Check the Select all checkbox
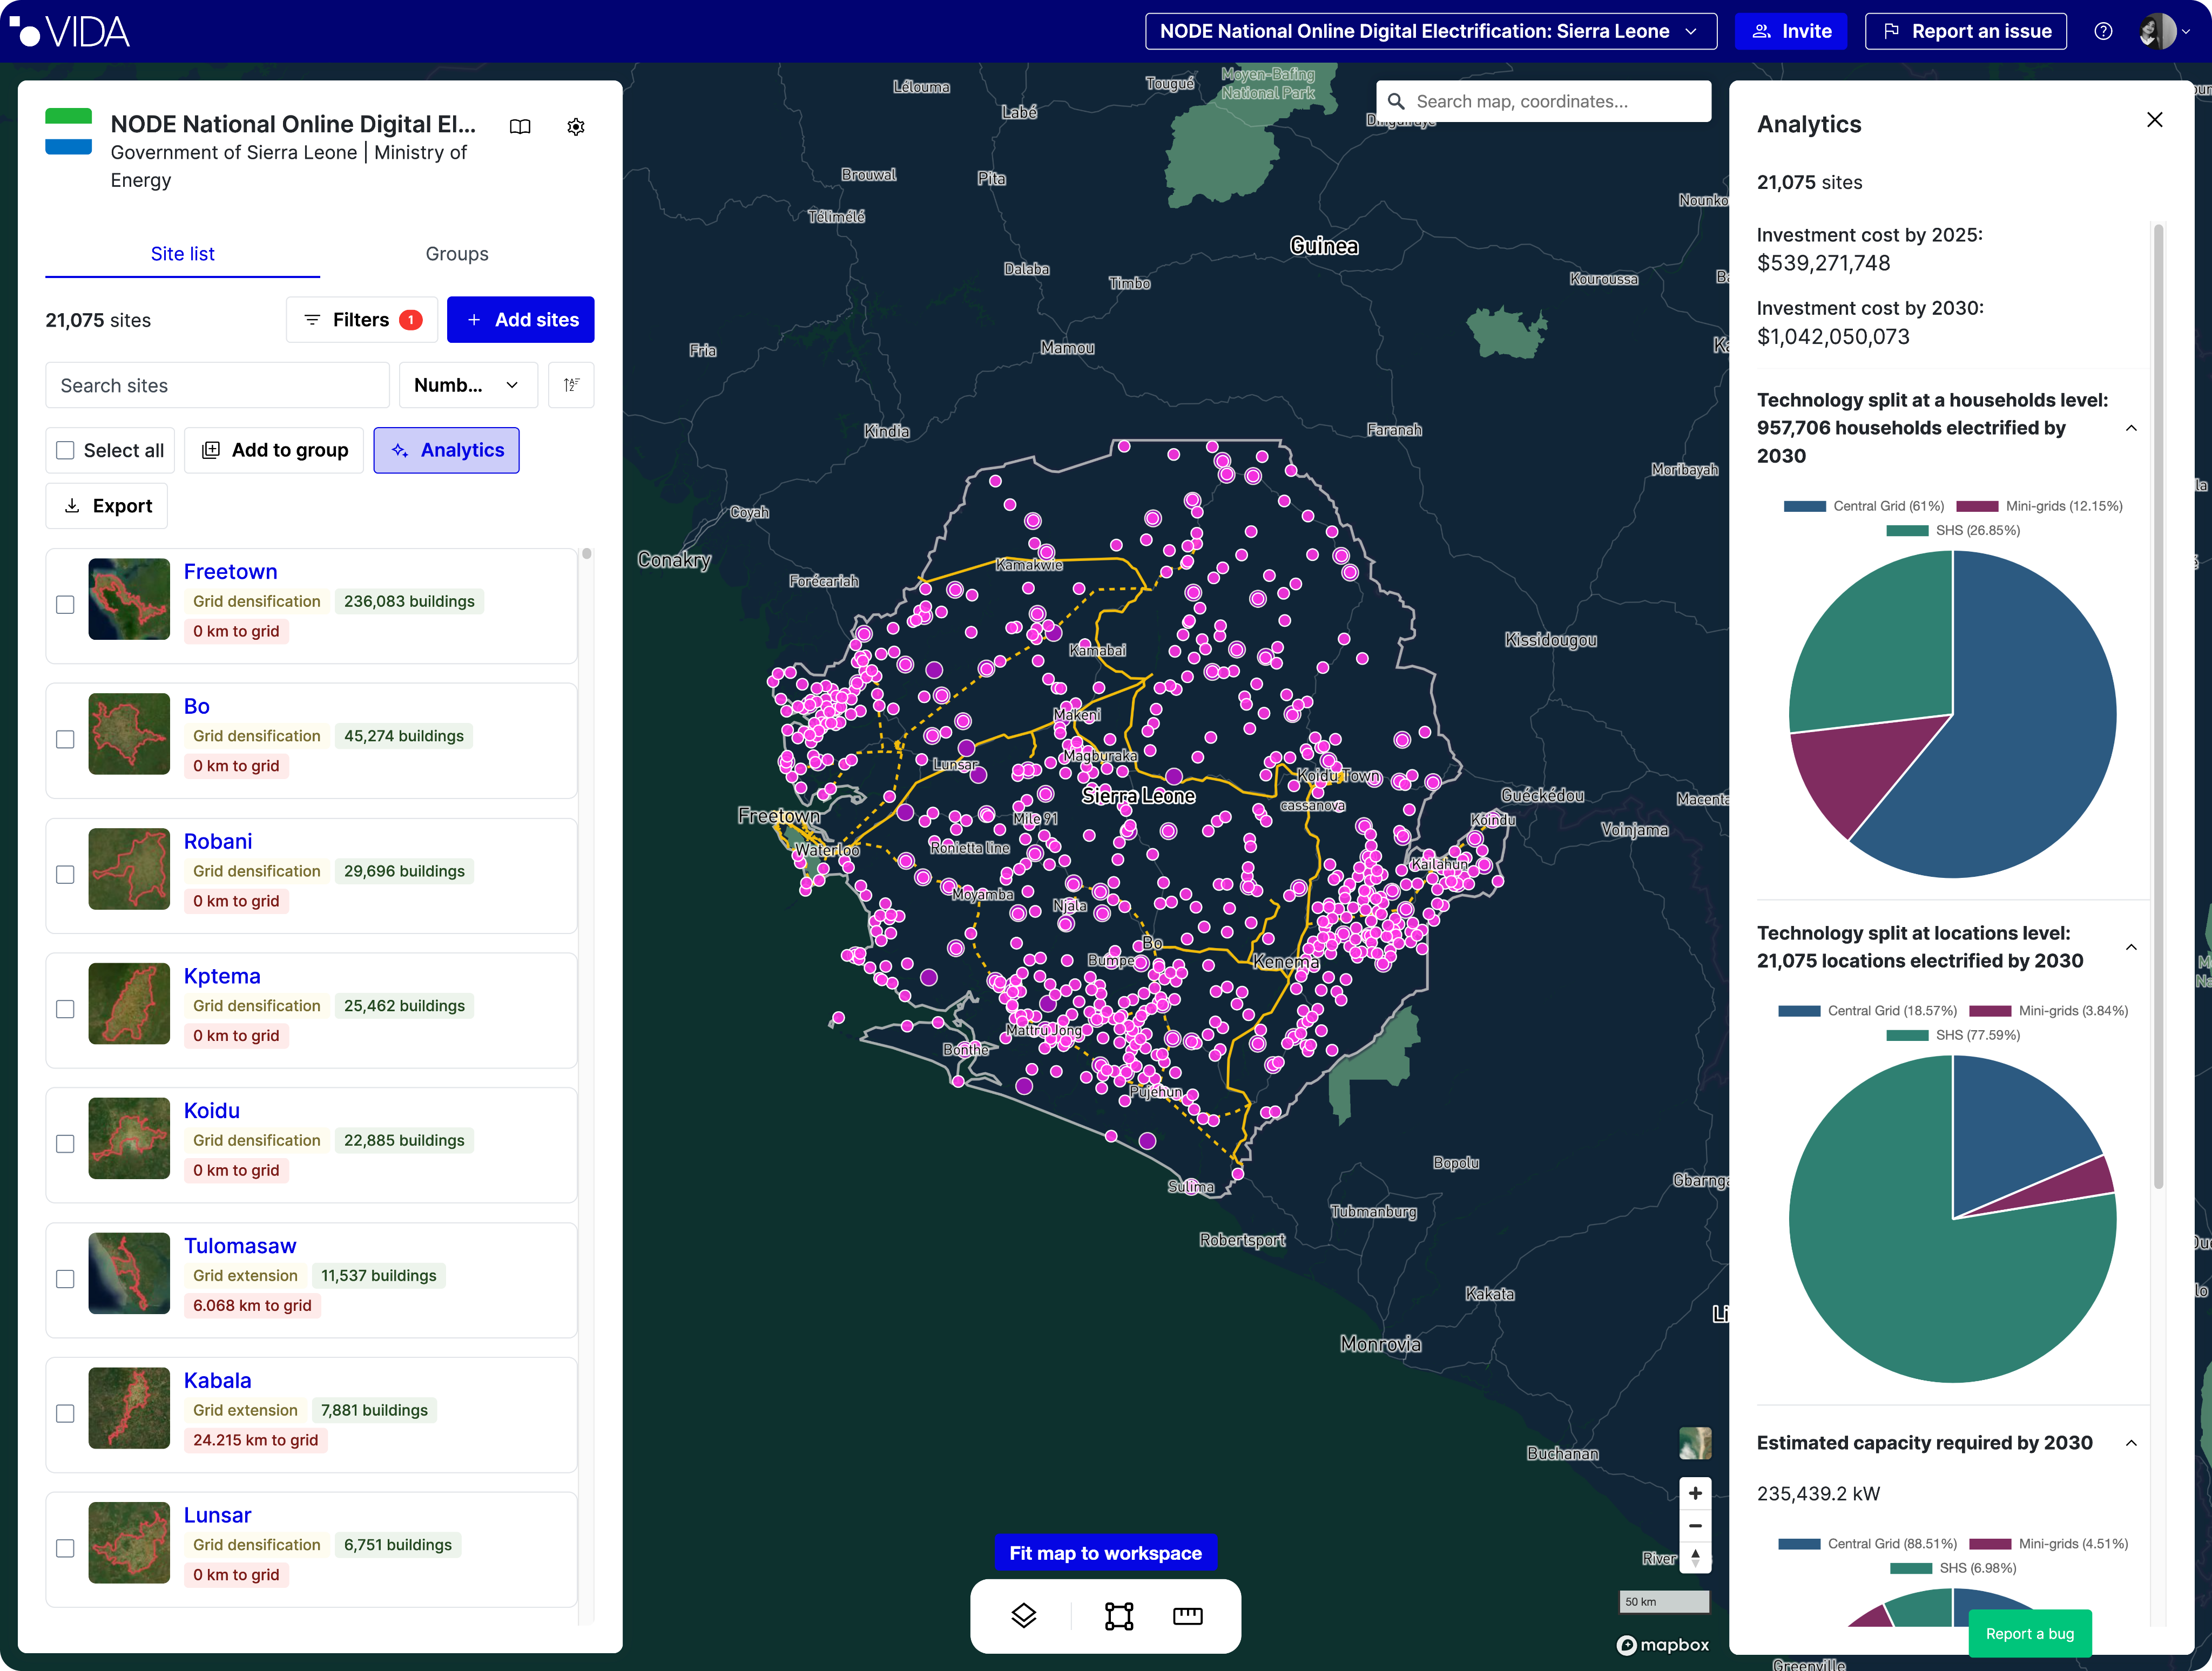2212x1671 pixels. (66, 450)
